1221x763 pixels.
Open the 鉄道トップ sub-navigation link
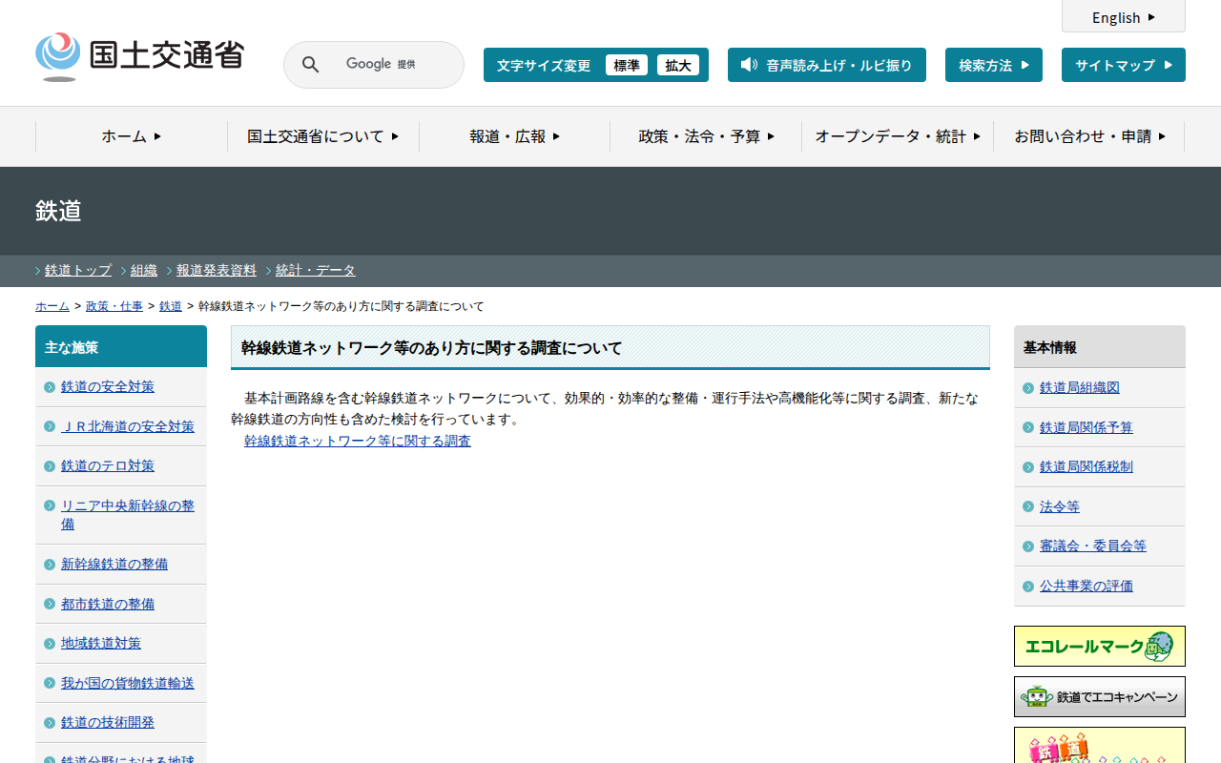(78, 271)
